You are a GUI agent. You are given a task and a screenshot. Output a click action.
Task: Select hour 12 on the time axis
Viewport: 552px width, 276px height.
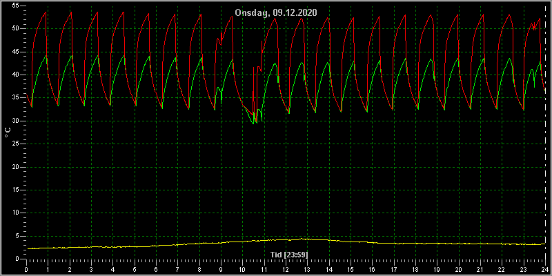286,269
